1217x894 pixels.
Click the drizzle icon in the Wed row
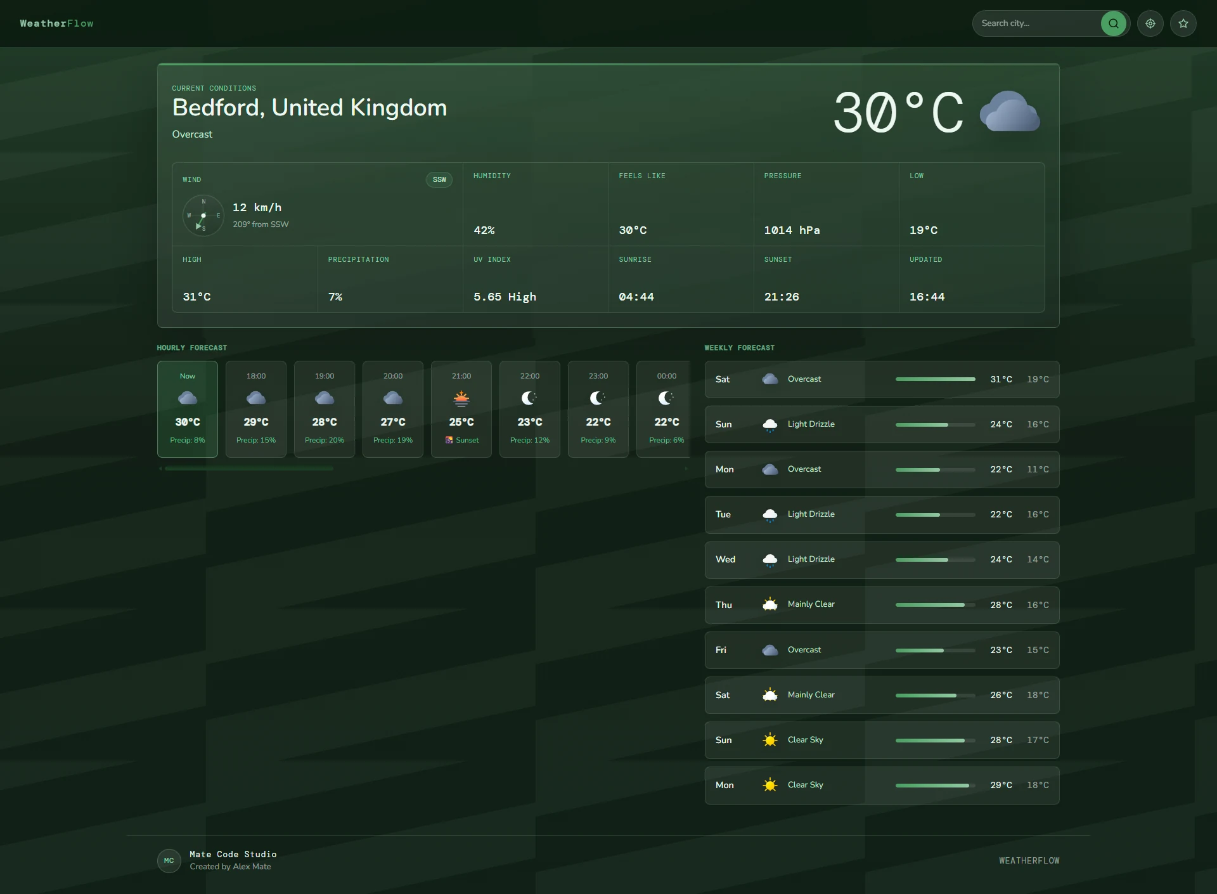coord(770,560)
